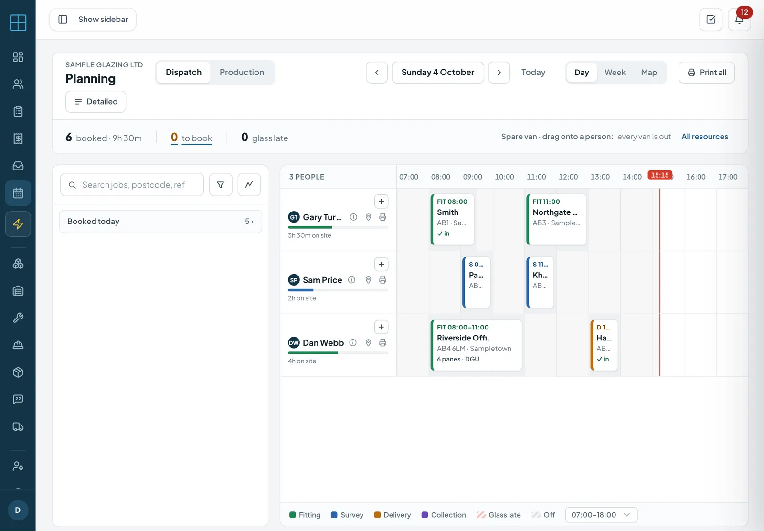Select the lightning bolt icon in left rail
The width and height of the screenshot is (764, 531).
(x=18, y=224)
